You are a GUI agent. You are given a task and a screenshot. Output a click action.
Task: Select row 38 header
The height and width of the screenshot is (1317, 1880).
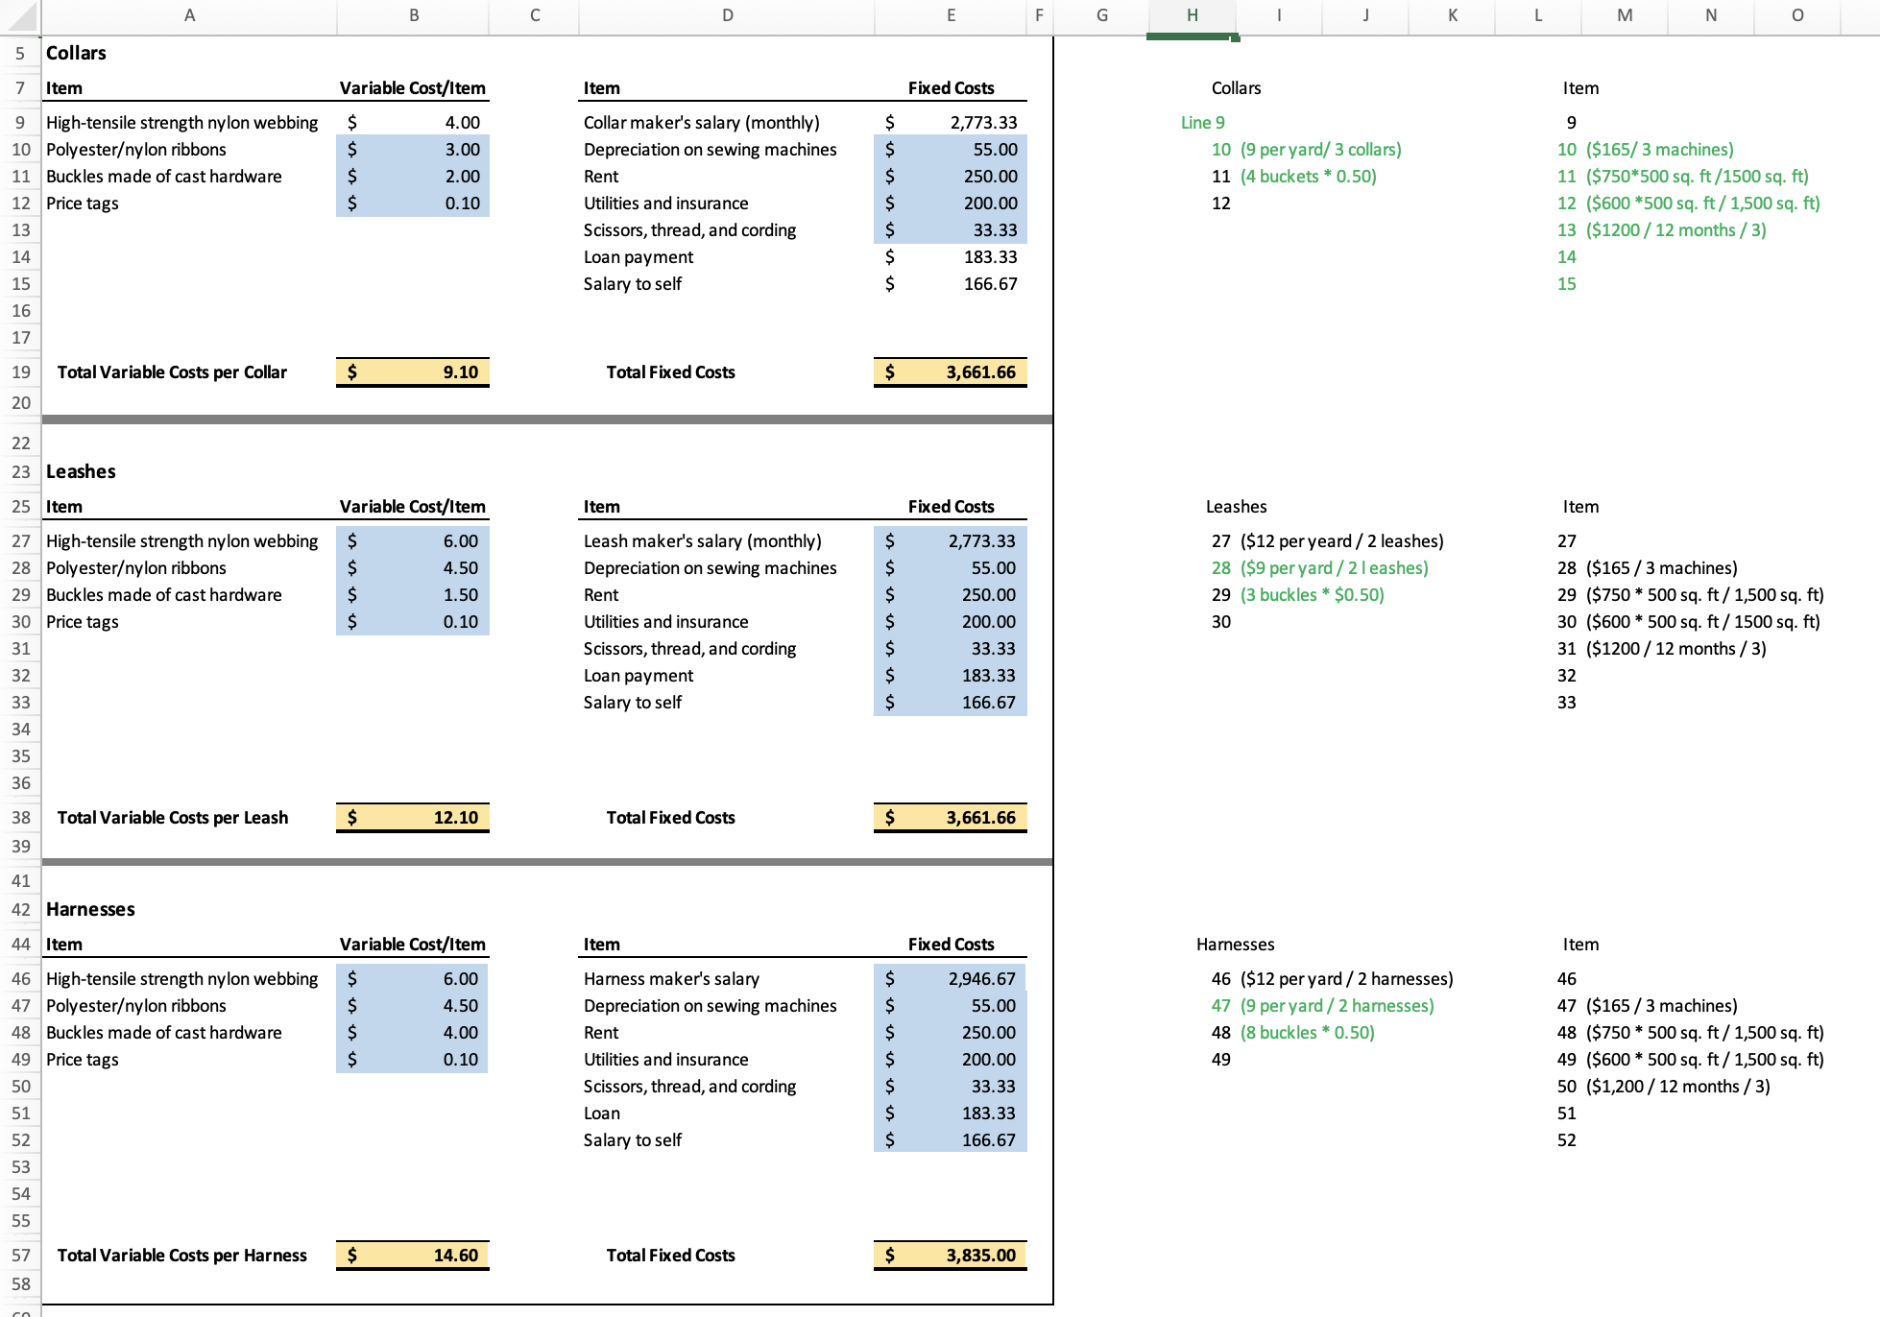click(19, 818)
